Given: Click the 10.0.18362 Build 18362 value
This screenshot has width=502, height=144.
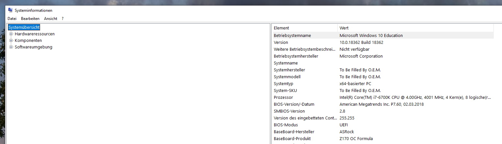Looking at the screenshot, I should click(361, 42).
